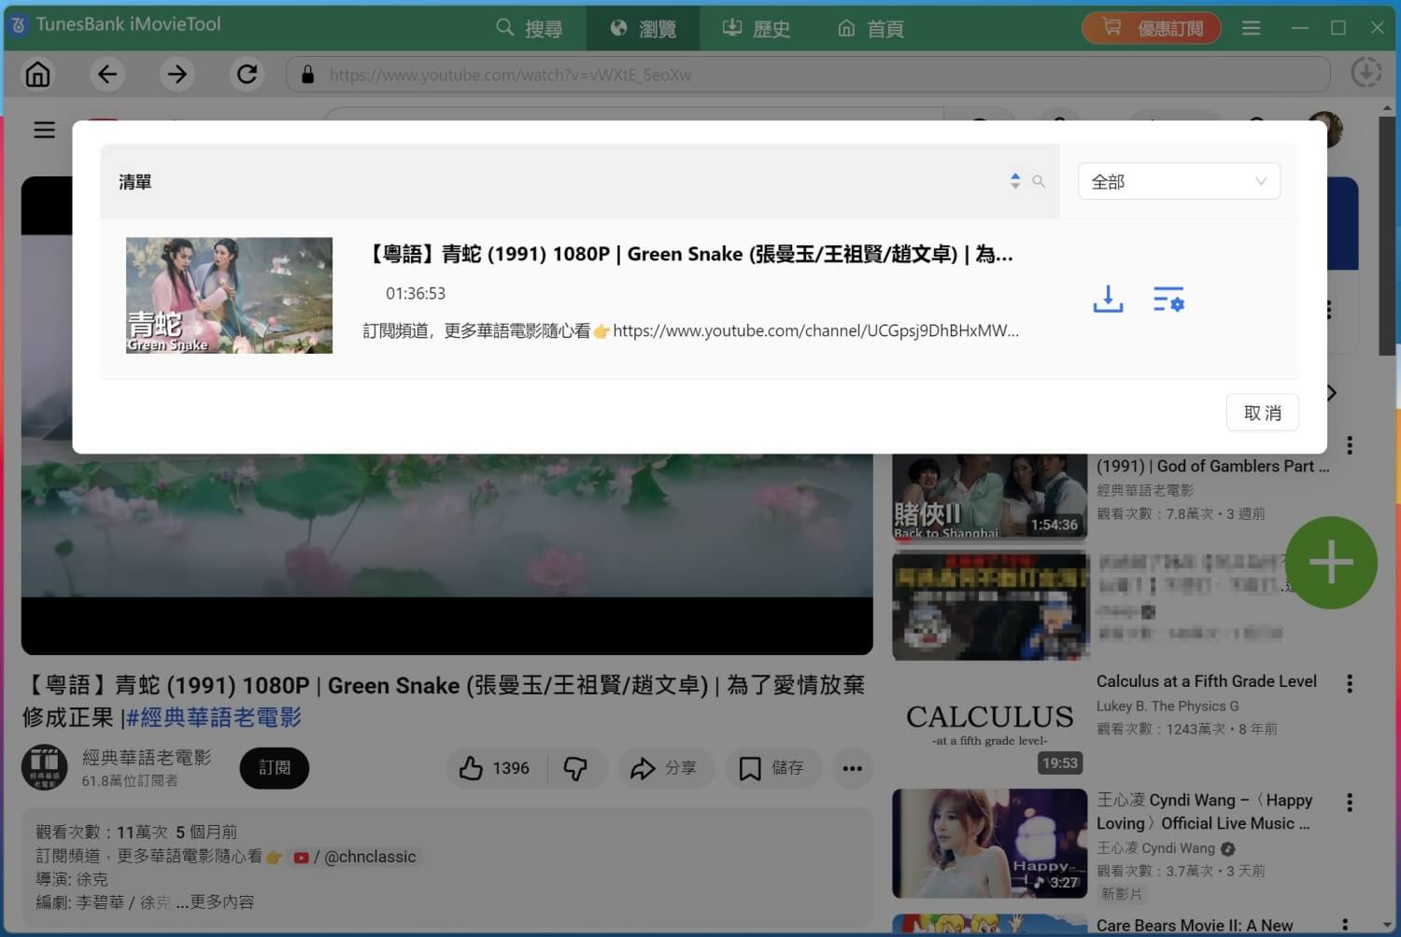
Task: Toggle 儲存 to save the video
Action: click(x=772, y=767)
